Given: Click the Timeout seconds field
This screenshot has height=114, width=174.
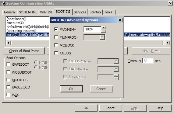Looking at the screenshot, I should 148,61.
